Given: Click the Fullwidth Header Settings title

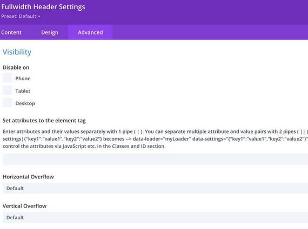Looking at the screenshot, I should point(43,7).
